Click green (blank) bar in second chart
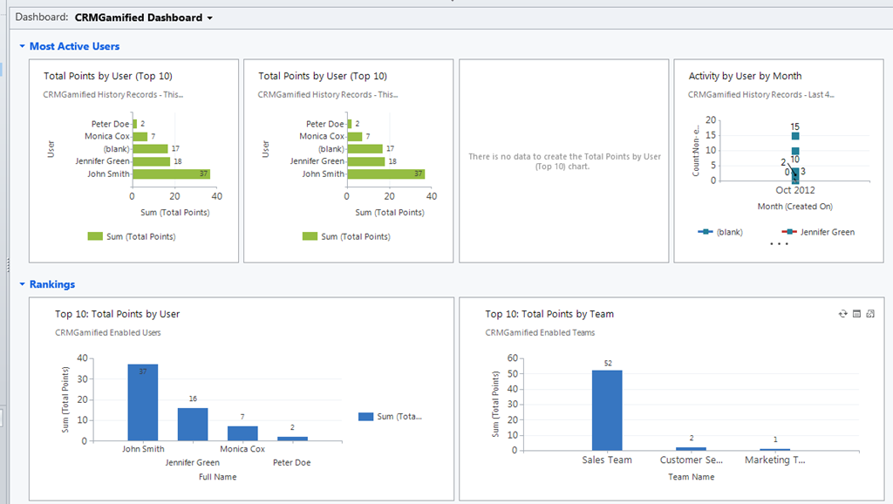Screen dimensions: 893x504 point(365,148)
